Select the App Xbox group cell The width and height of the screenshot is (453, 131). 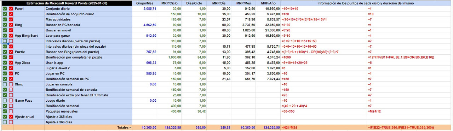29,62
